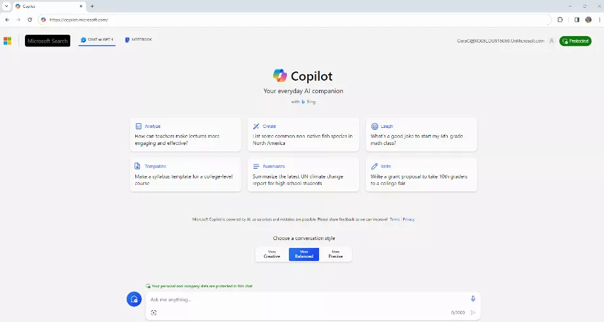This screenshot has width=604, height=322.
Task: Click the Microsoft four-square logo
Action: click(x=7, y=41)
